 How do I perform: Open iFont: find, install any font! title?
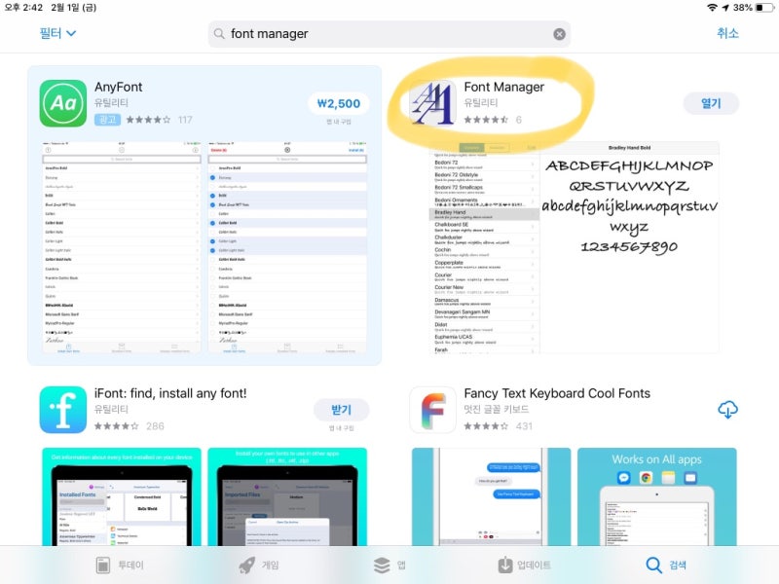coord(170,393)
